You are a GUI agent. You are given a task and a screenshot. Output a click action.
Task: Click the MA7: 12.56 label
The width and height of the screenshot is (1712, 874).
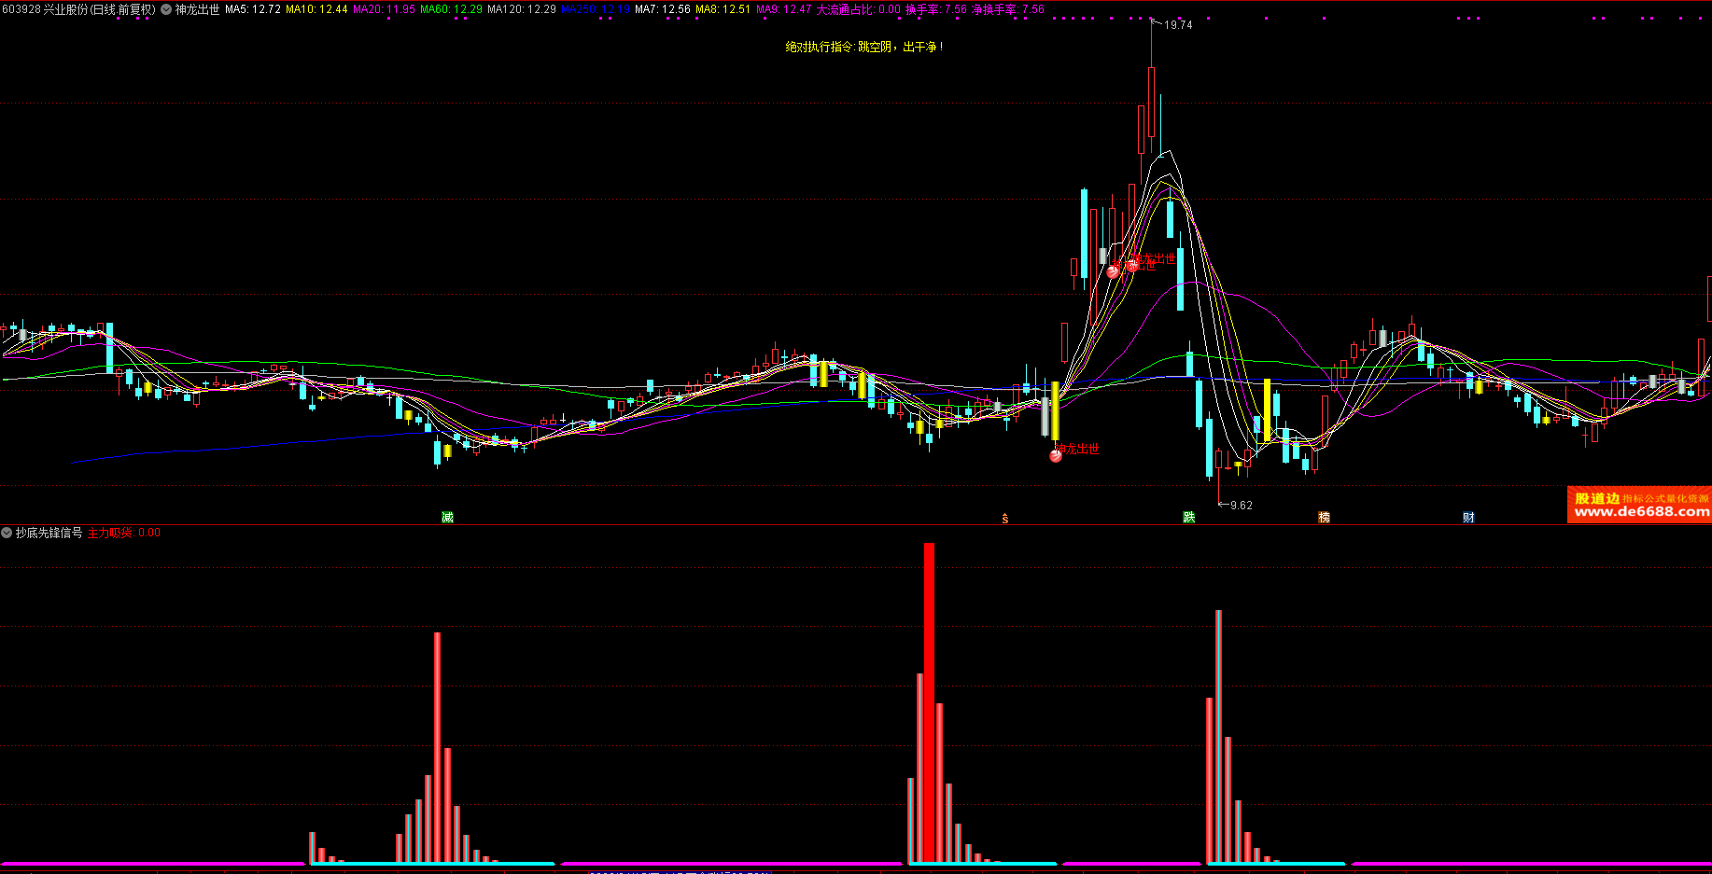(x=663, y=9)
